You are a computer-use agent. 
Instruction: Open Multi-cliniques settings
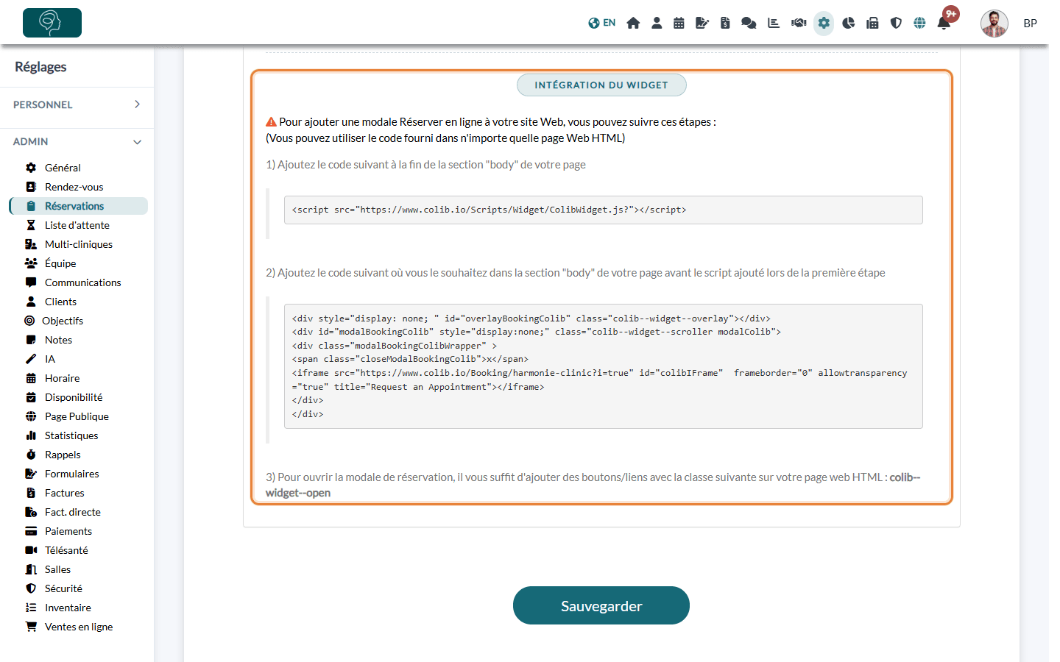[78, 244]
